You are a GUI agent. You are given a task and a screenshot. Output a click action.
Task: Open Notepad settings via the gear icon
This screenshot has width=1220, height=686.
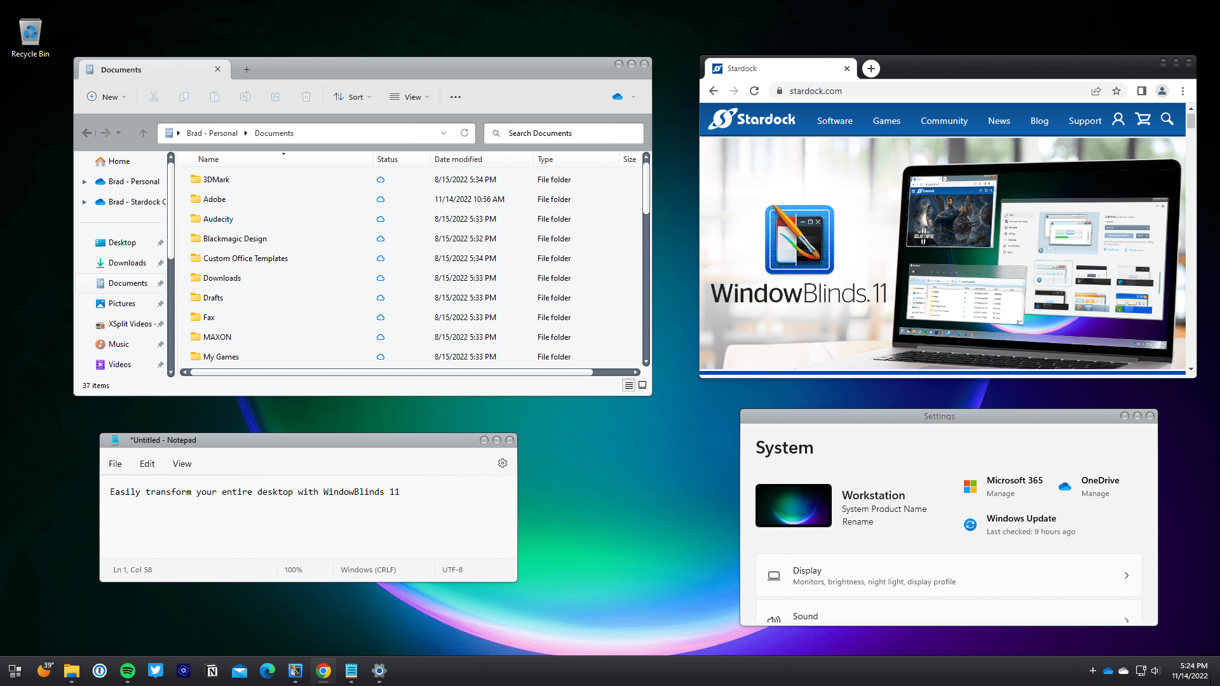click(503, 463)
